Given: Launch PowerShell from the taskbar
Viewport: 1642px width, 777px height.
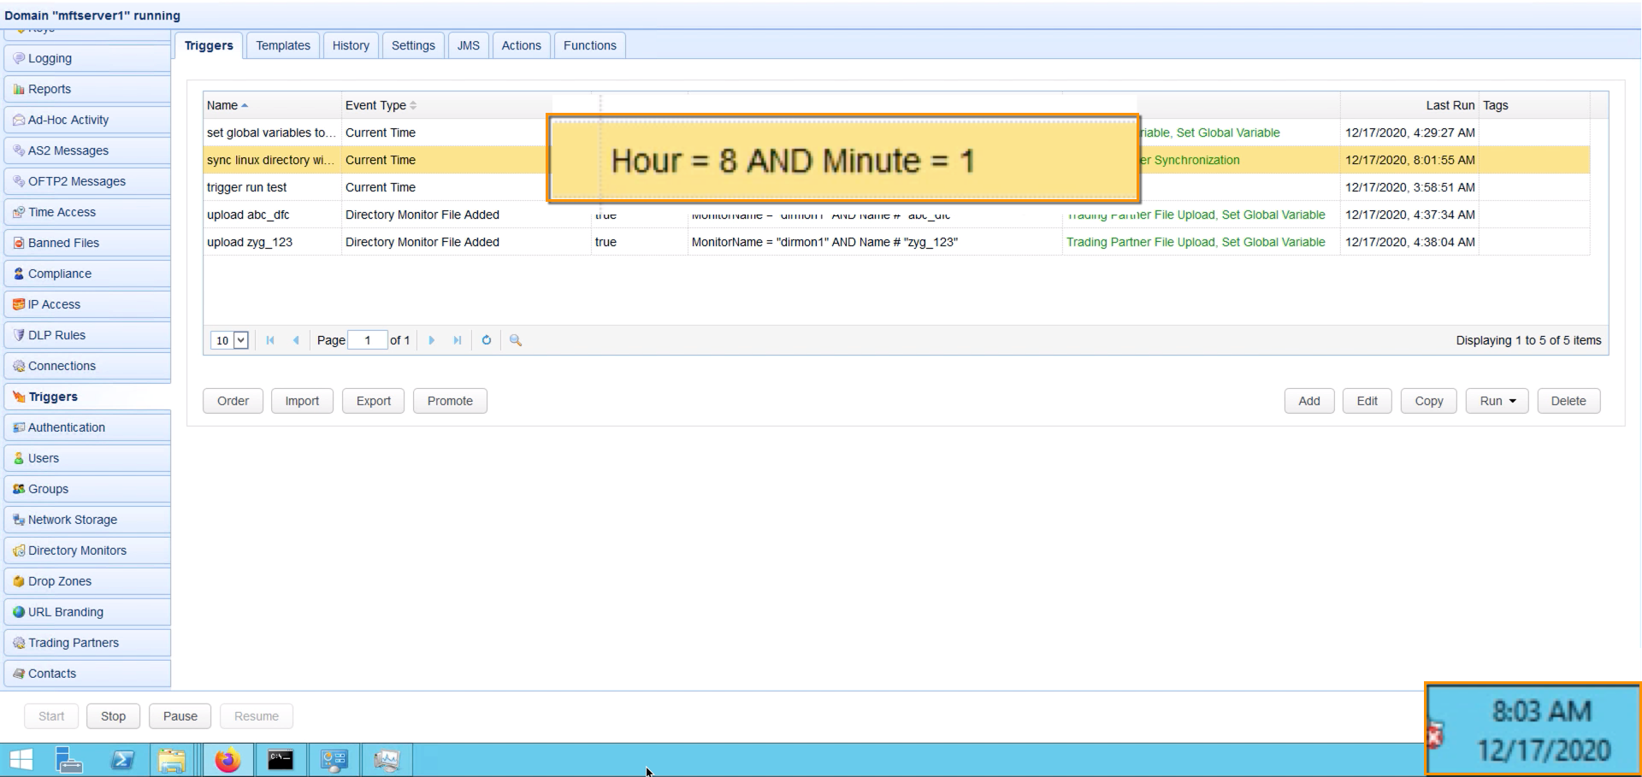Looking at the screenshot, I should 122,760.
